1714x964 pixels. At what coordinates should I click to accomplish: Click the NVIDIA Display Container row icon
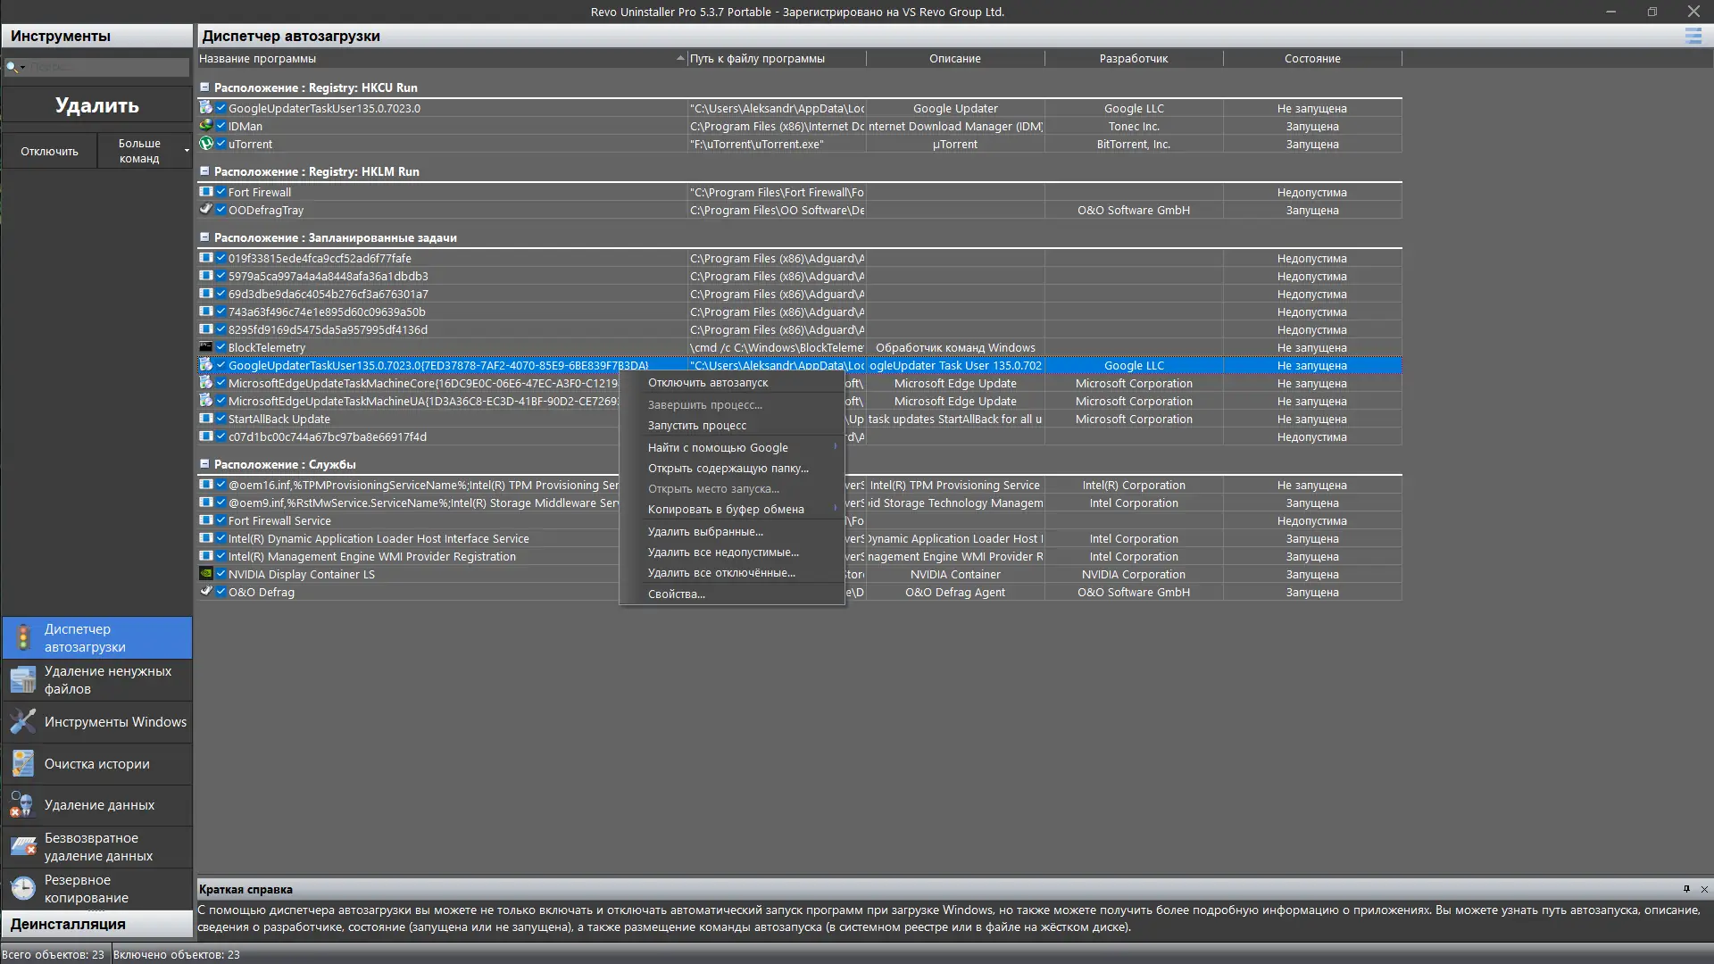pos(205,574)
